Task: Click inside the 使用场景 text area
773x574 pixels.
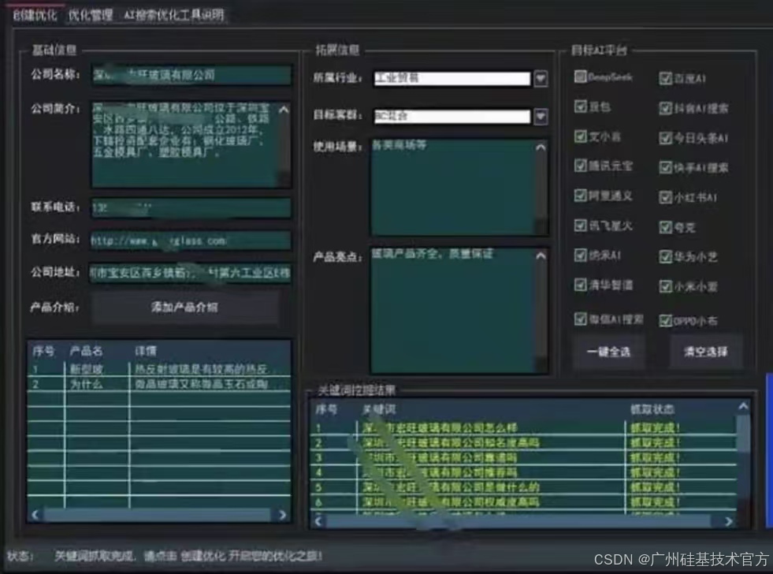Action: point(452,188)
